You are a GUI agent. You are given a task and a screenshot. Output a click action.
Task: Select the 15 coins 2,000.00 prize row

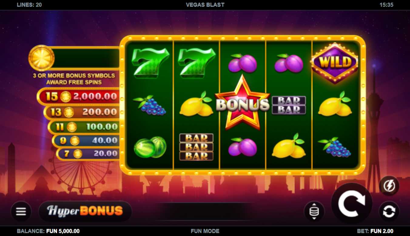point(79,97)
